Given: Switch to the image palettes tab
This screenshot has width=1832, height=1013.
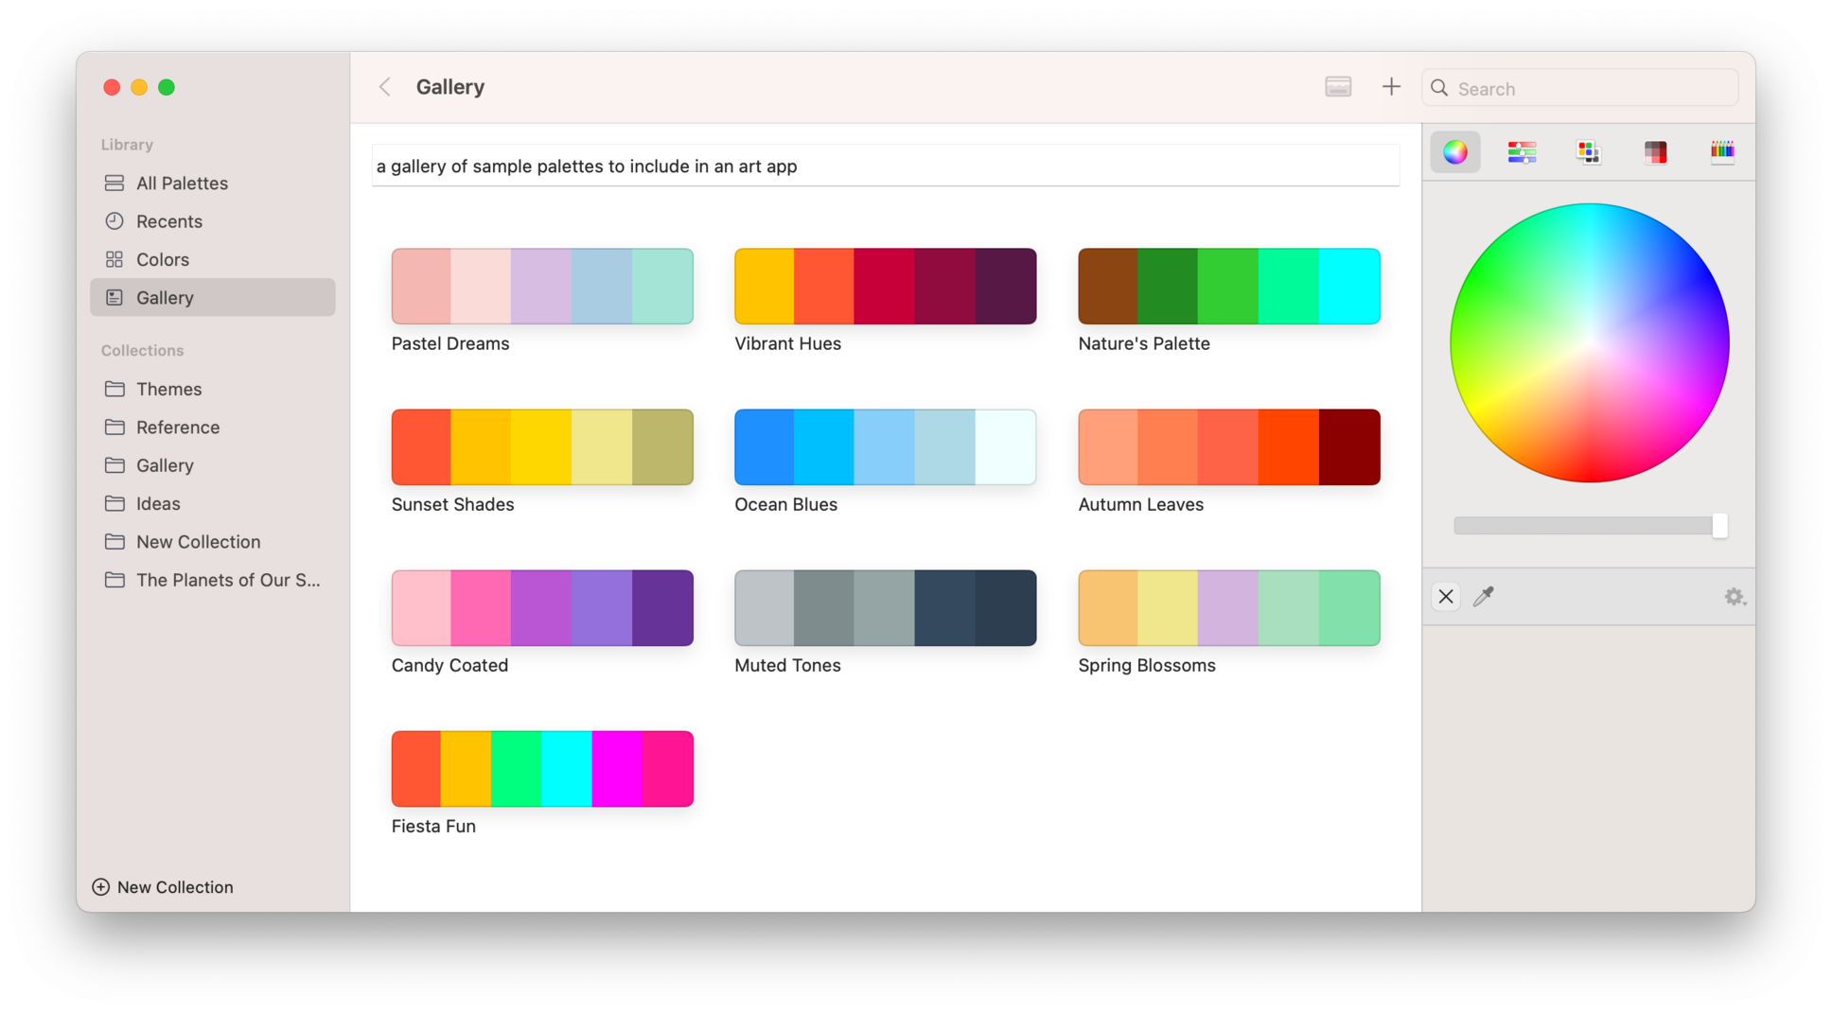Looking at the screenshot, I should 1655,152.
